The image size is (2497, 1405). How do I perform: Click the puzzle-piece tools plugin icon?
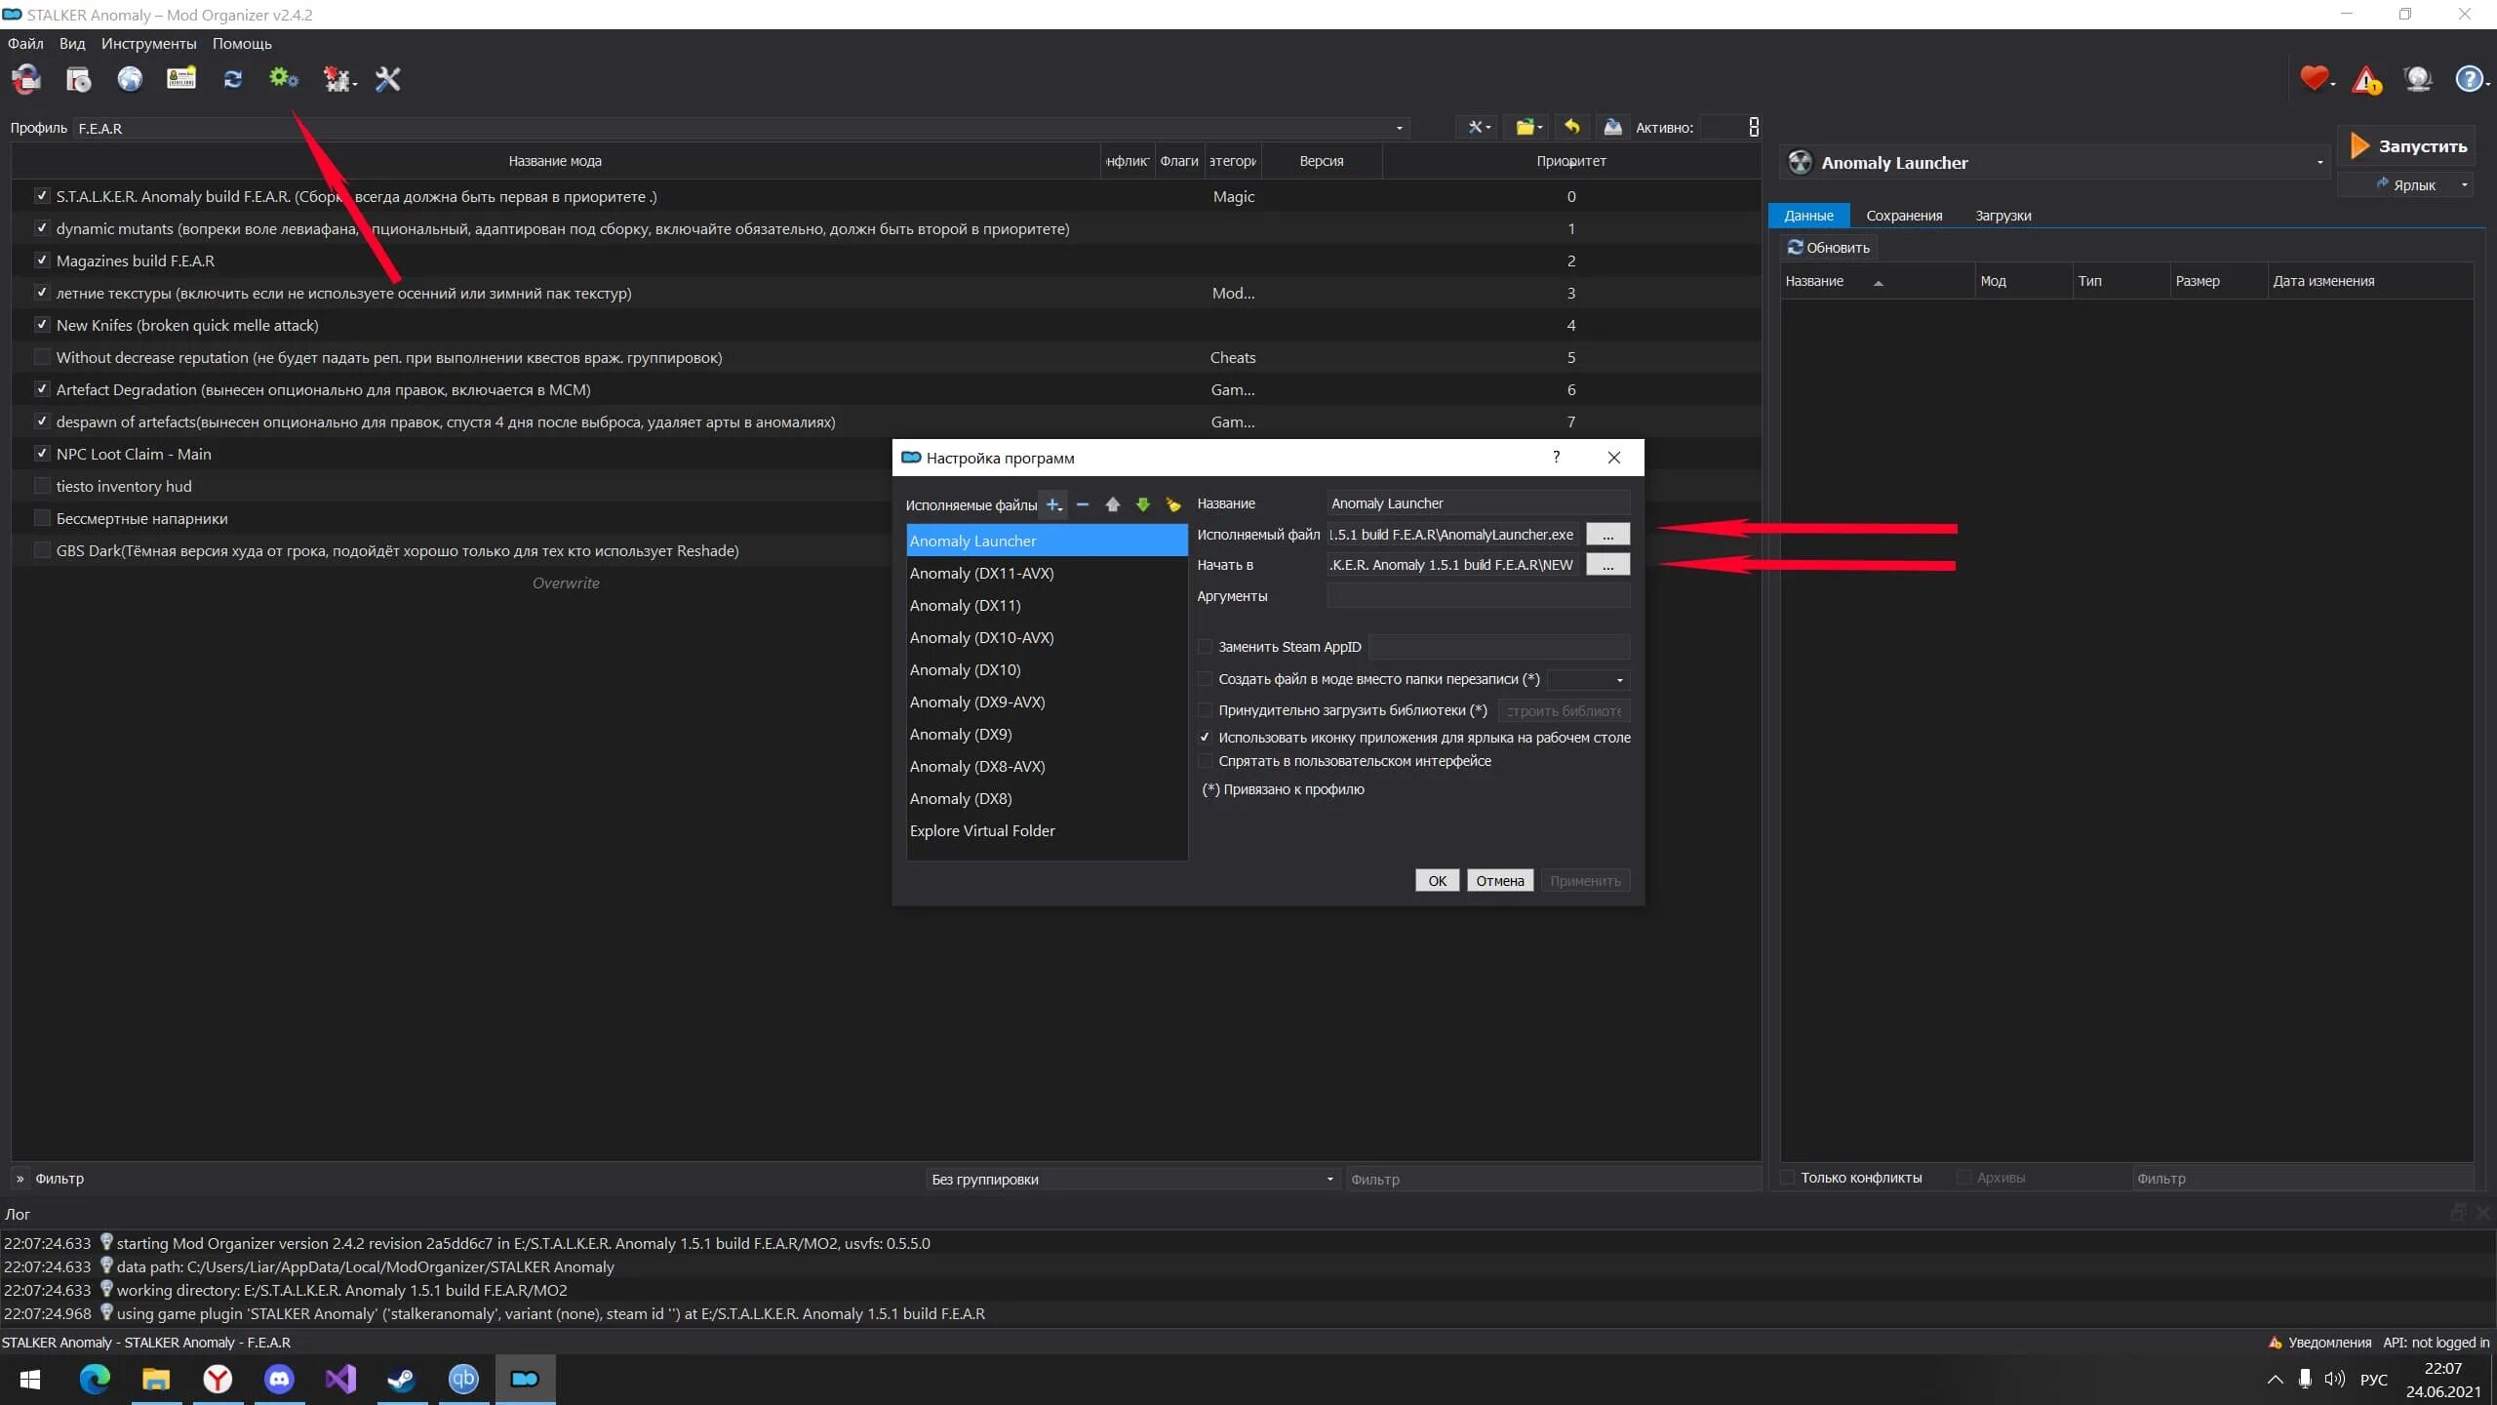click(x=338, y=79)
